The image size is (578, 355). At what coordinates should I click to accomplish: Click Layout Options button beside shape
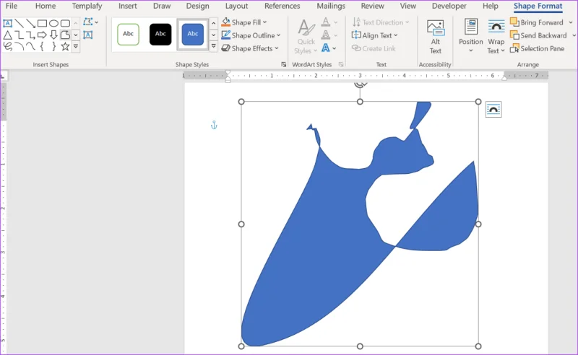[493, 110]
